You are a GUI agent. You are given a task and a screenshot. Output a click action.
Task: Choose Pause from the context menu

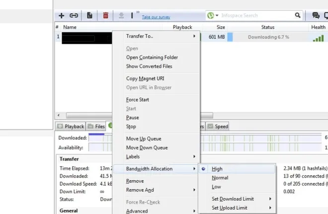(x=132, y=118)
